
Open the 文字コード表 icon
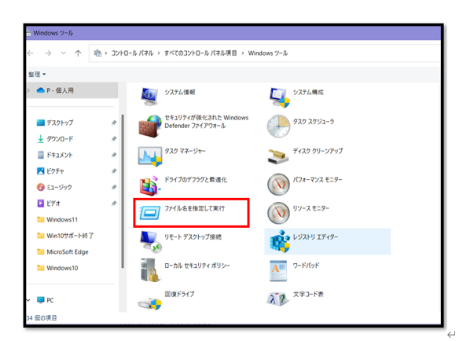pyautogui.click(x=277, y=299)
